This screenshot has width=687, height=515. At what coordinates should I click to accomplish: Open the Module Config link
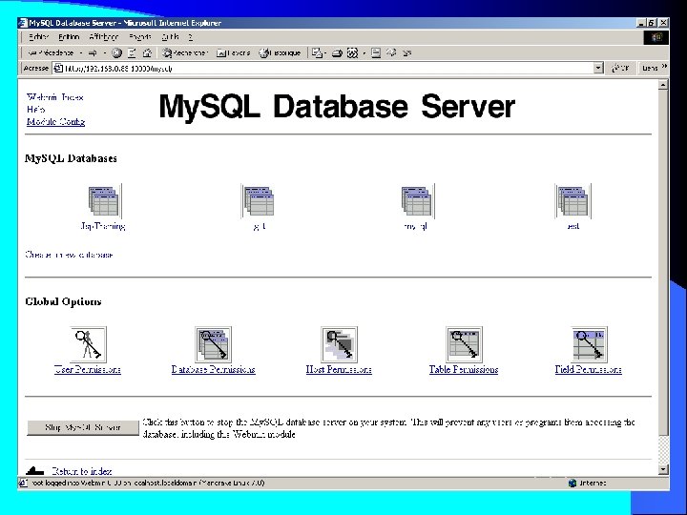pos(55,121)
